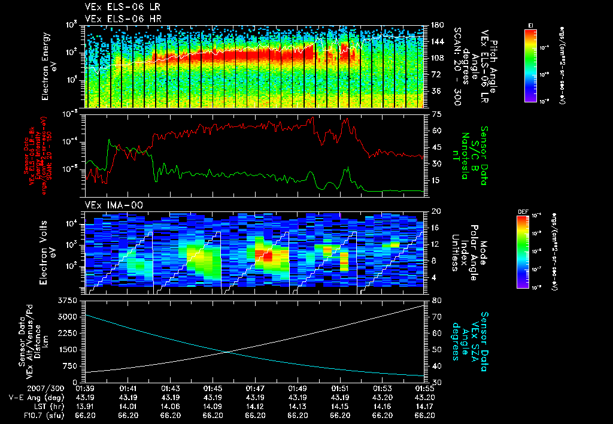
Task: Click the LST value 14.09
Action: tap(213, 407)
